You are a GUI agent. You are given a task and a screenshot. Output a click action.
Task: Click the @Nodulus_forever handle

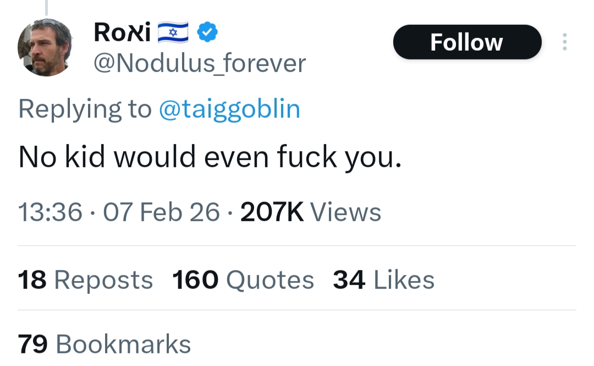(x=200, y=63)
